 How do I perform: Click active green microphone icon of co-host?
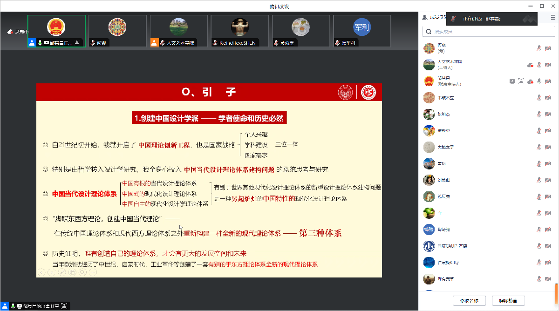(539, 81)
